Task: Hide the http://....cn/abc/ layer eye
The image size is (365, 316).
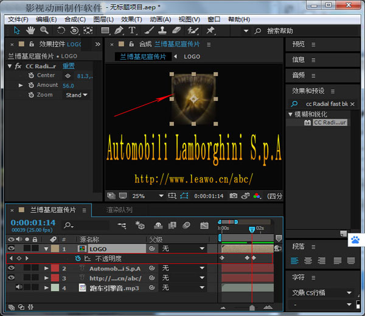Action: pos(11,277)
